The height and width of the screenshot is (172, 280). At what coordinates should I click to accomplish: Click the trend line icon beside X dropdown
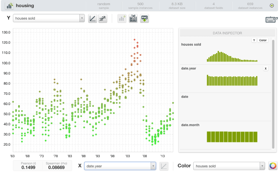click(164, 166)
